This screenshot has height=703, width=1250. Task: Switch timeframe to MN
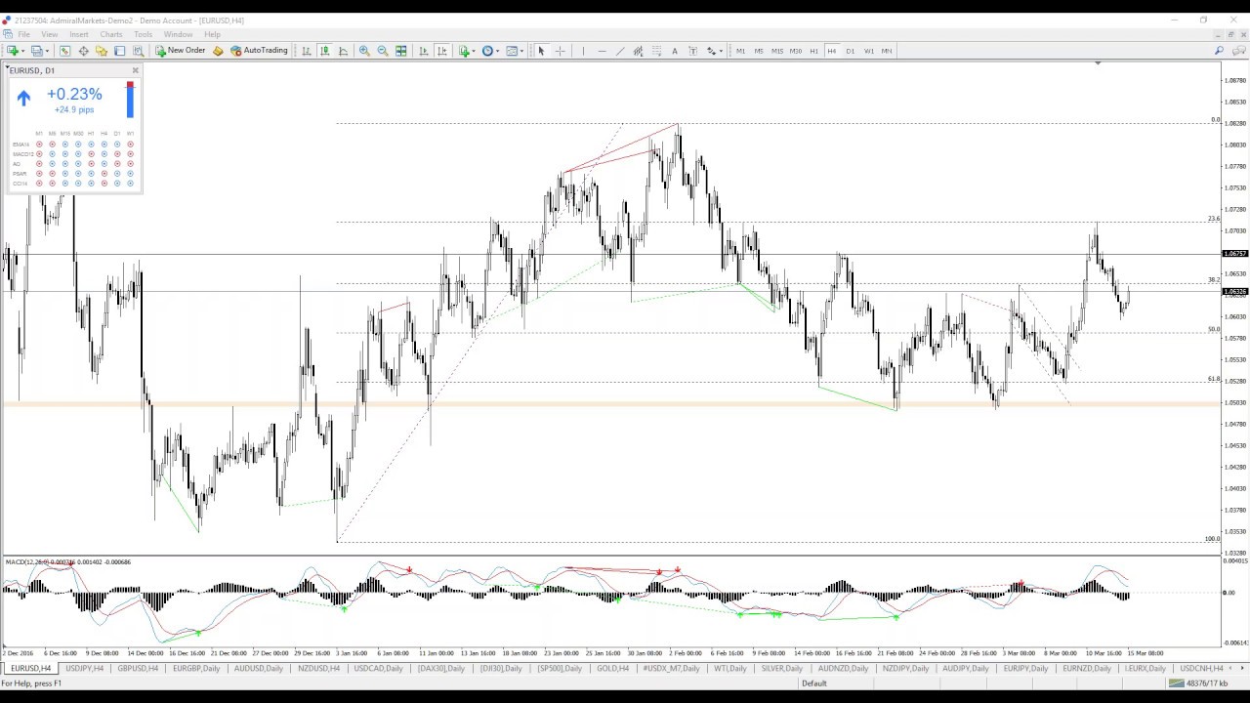887,51
